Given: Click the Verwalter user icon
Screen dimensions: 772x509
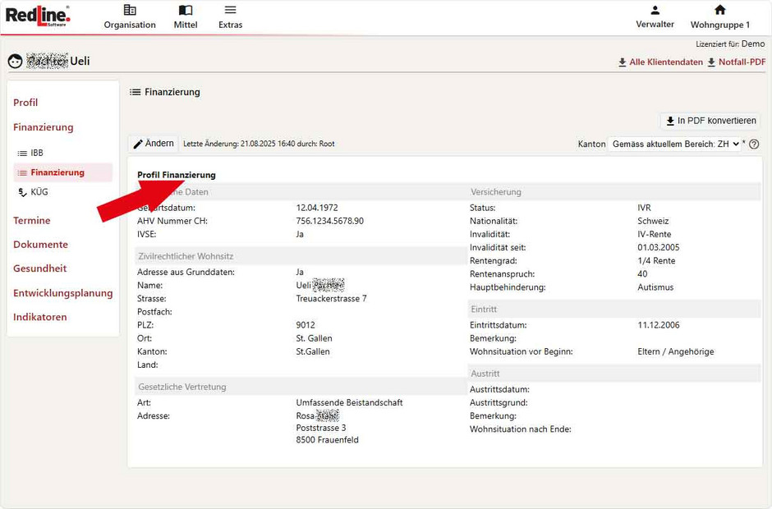Looking at the screenshot, I should click(655, 11).
